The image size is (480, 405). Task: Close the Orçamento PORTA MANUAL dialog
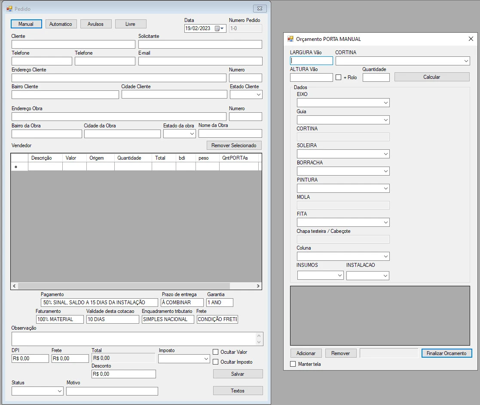(x=470, y=39)
